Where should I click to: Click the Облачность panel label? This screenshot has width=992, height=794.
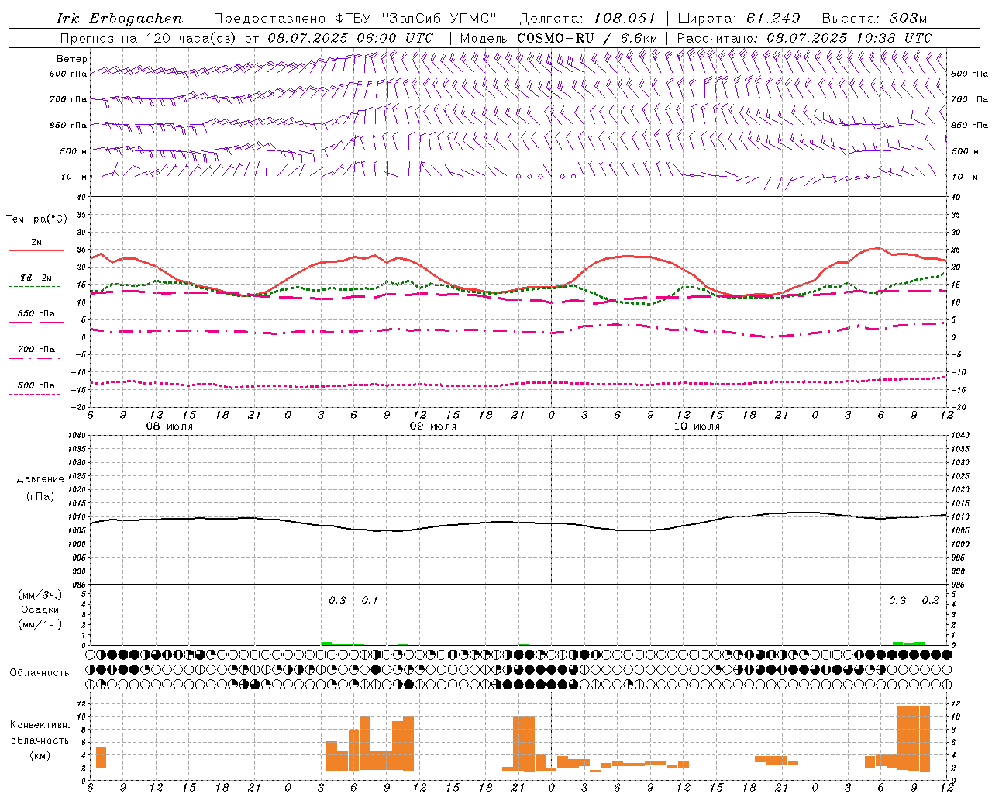[x=40, y=672]
